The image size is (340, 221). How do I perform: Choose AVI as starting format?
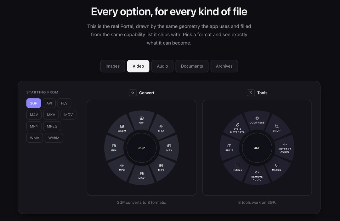[x=49, y=103]
